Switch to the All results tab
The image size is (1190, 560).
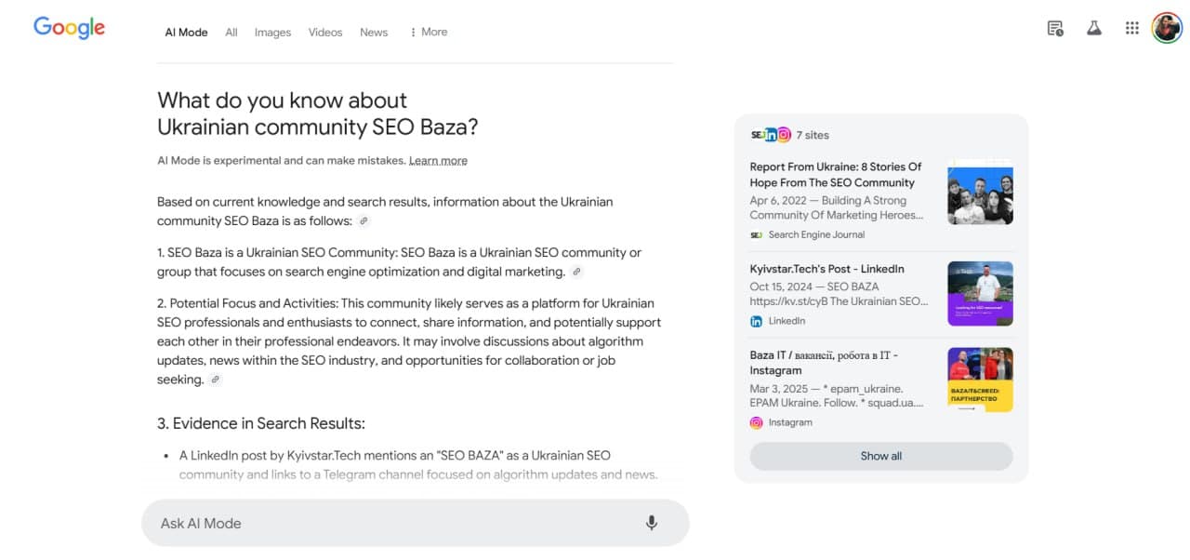pyautogui.click(x=231, y=32)
